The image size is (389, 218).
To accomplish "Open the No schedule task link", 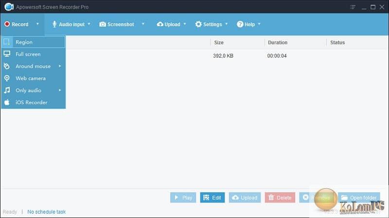I will (46, 212).
